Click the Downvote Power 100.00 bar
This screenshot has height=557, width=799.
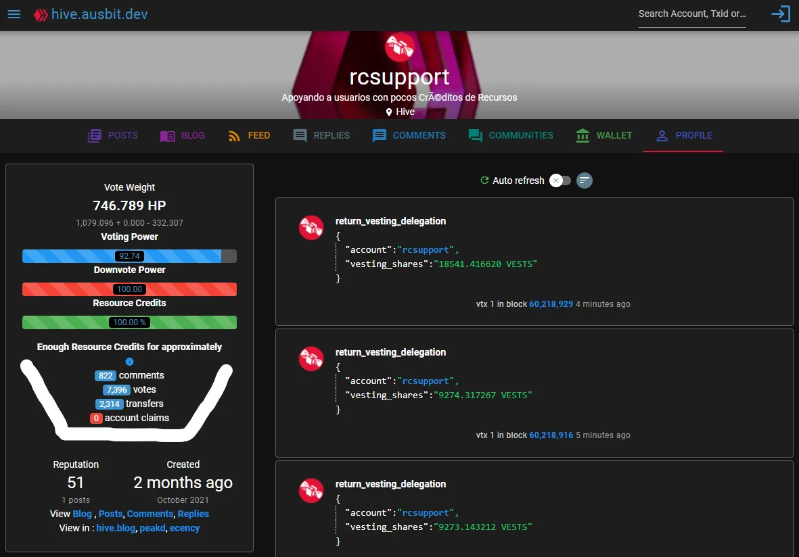click(x=129, y=289)
